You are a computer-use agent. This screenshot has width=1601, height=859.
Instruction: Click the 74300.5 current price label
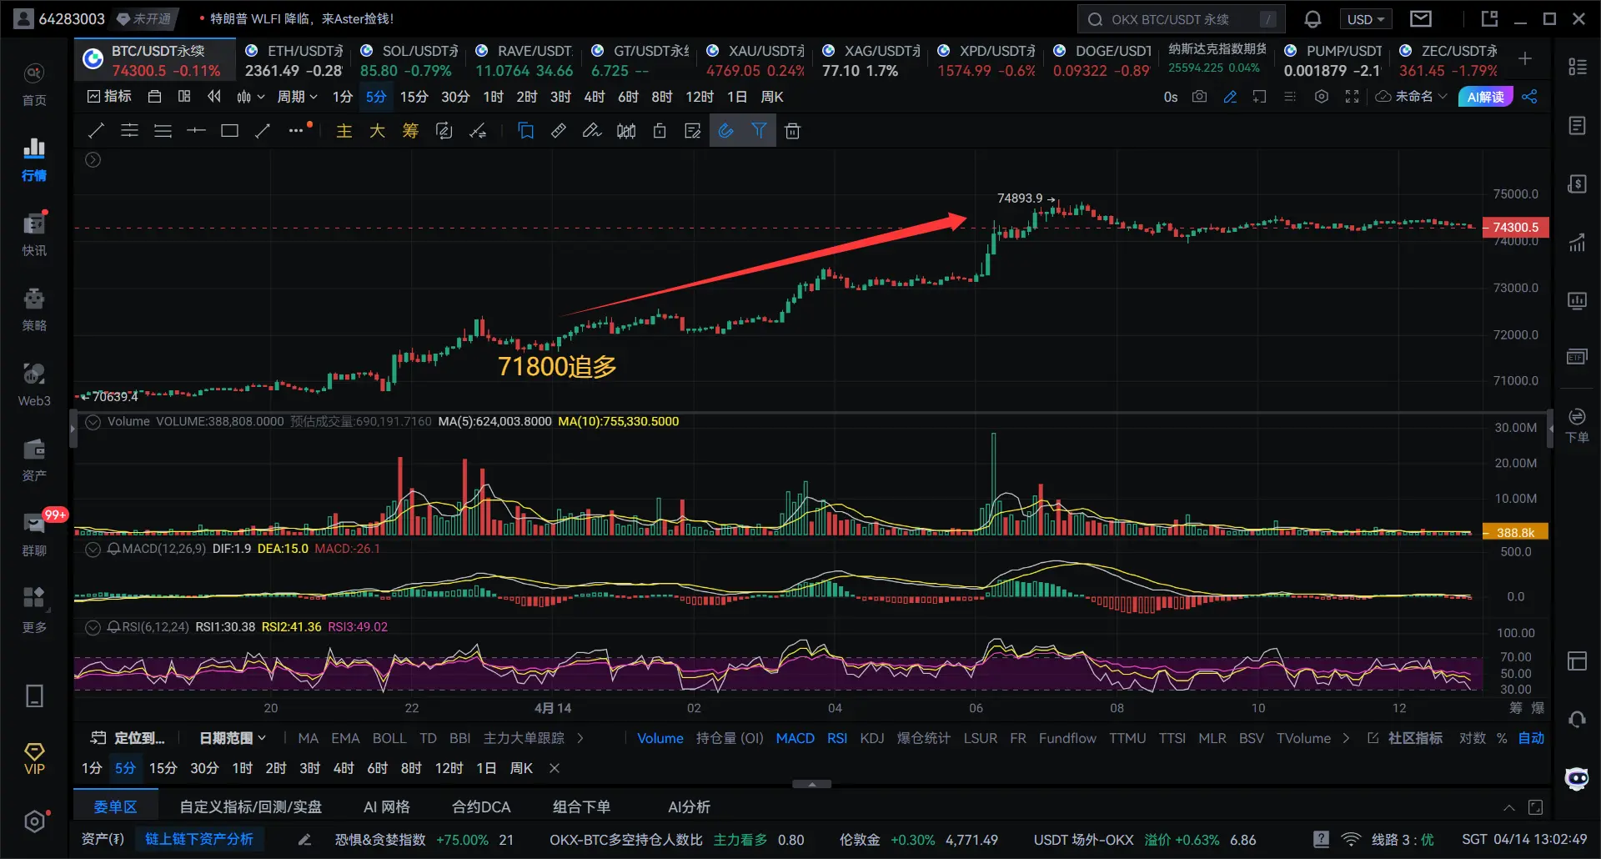coord(1515,228)
